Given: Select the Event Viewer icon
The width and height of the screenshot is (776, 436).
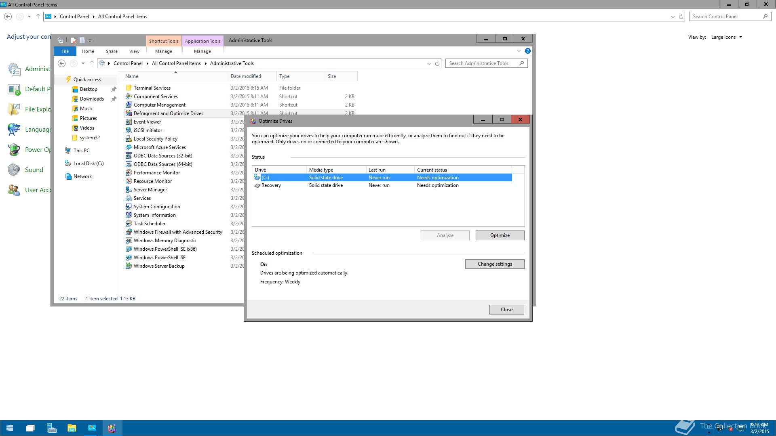Looking at the screenshot, I should point(129,122).
